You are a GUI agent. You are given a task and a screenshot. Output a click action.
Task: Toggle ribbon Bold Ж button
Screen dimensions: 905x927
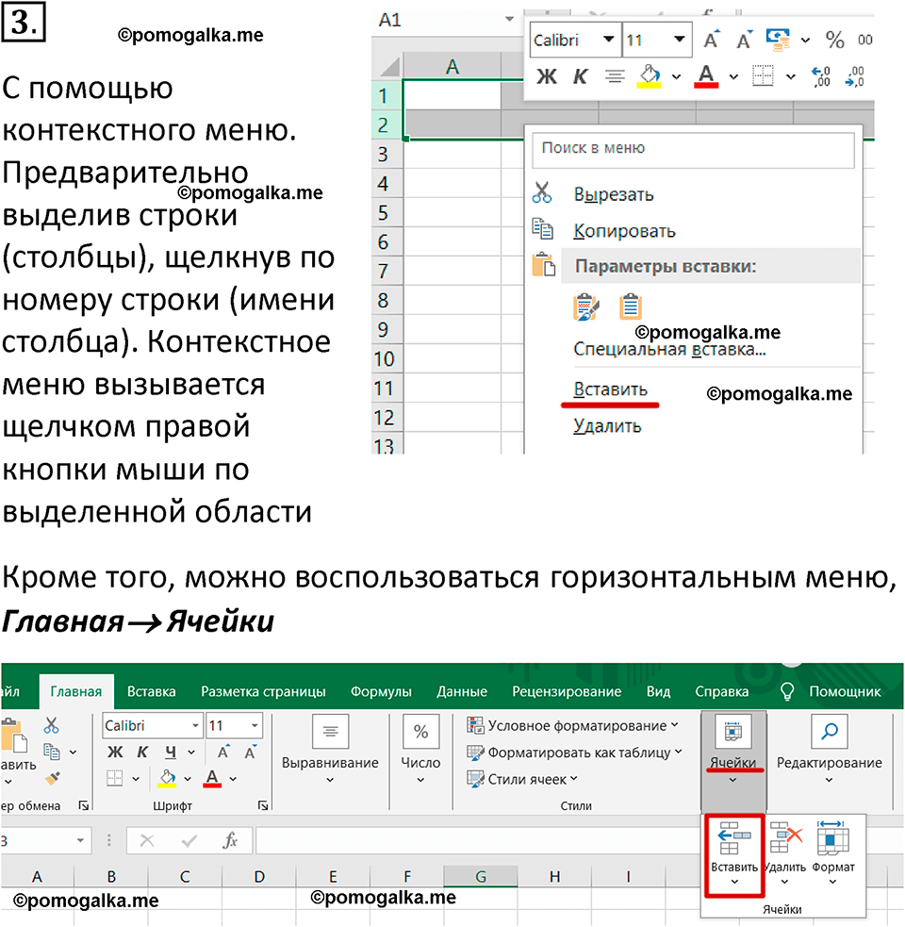tap(115, 752)
